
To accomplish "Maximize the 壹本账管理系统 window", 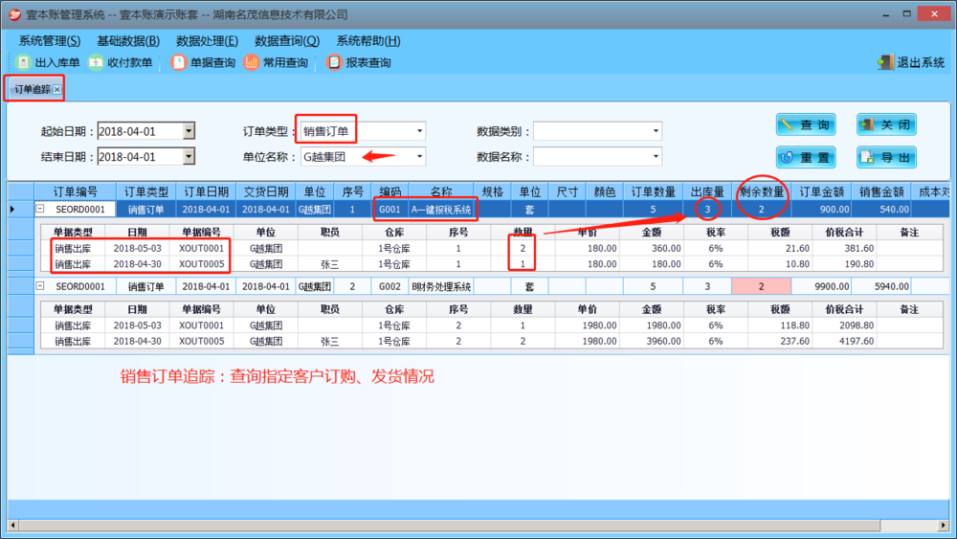I will (907, 14).
